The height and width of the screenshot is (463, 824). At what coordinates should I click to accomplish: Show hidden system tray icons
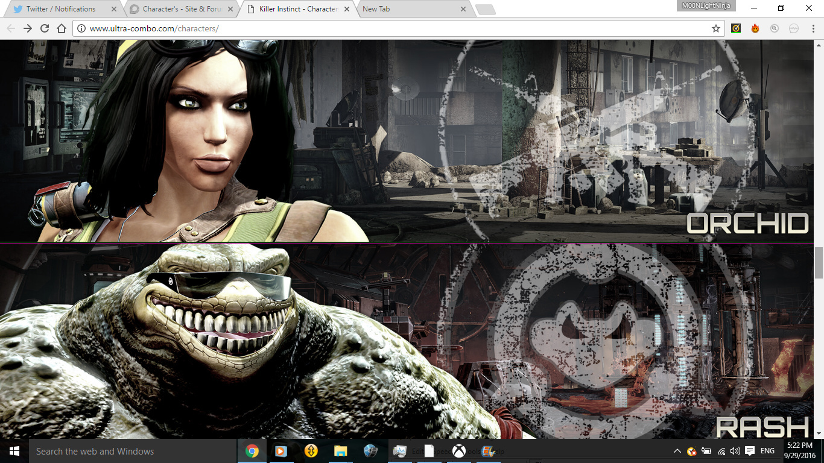pos(678,451)
